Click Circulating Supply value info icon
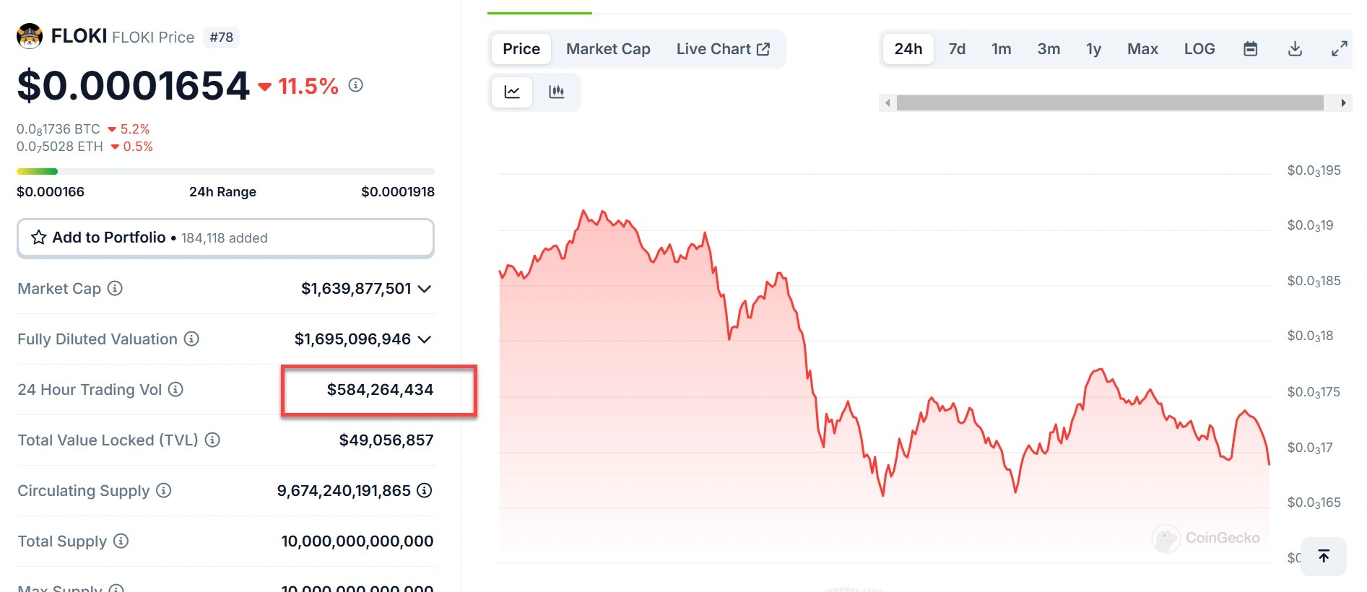1367x592 pixels. (425, 490)
